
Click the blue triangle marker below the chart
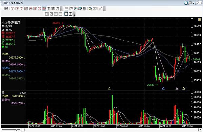click(x=163, y=88)
